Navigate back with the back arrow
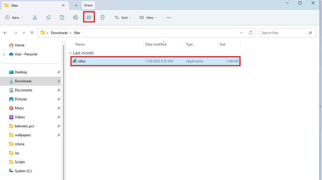322x180 pixels. click(x=5, y=33)
